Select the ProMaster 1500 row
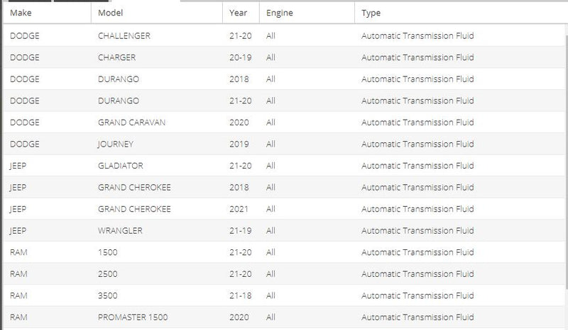Viewport: 568px width, 330px height. click(133, 317)
